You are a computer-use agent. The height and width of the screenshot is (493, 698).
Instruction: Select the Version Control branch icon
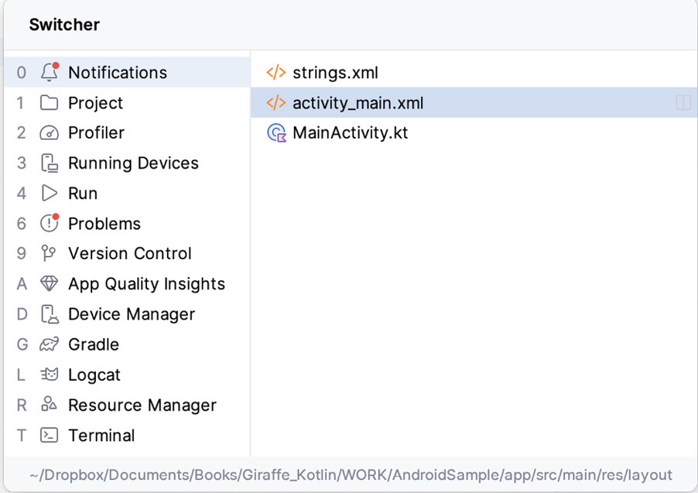pos(50,254)
